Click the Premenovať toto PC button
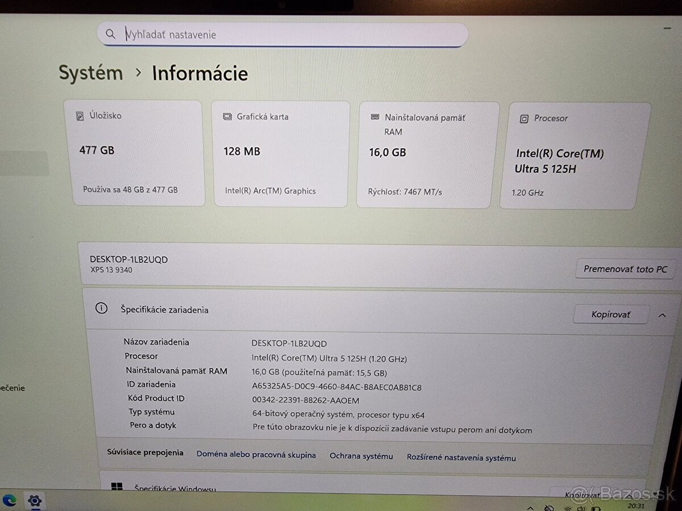682x511 pixels. click(625, 269)
